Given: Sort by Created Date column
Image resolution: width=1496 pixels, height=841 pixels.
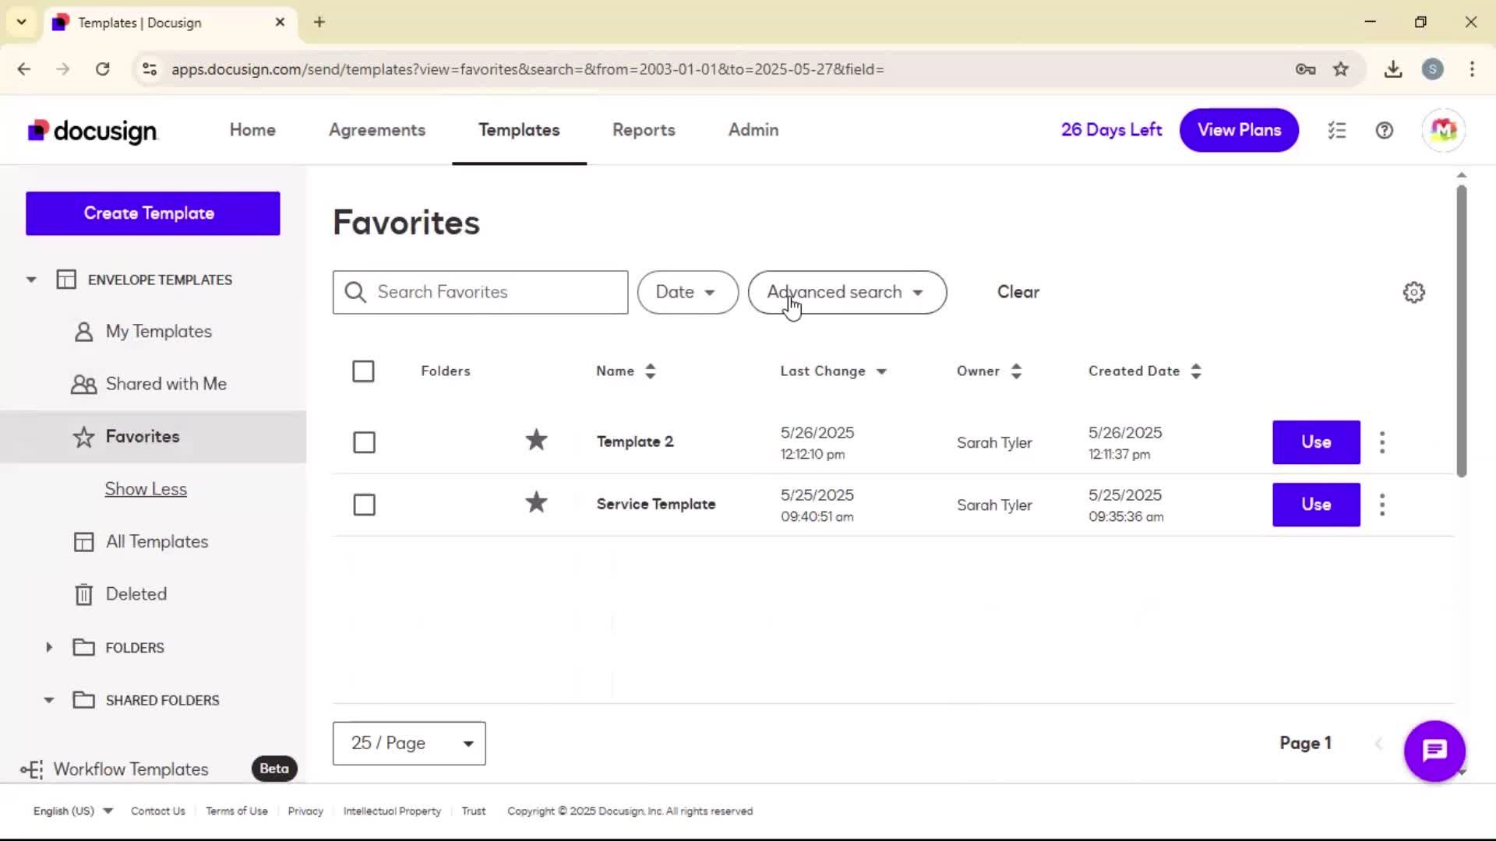Looking at the screenshot, I should pyautogui.click(x=1145, y=371).
